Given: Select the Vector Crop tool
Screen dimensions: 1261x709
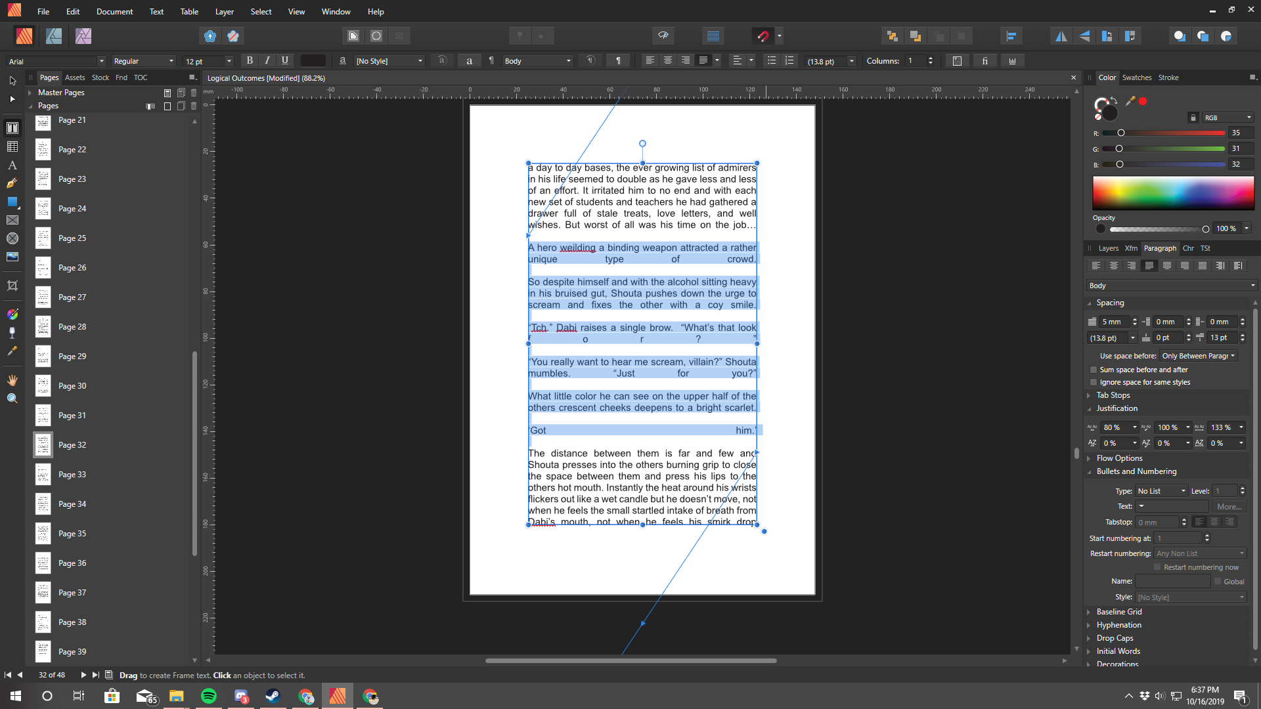Looking at the screenshot, I should [x=12, y=286].
